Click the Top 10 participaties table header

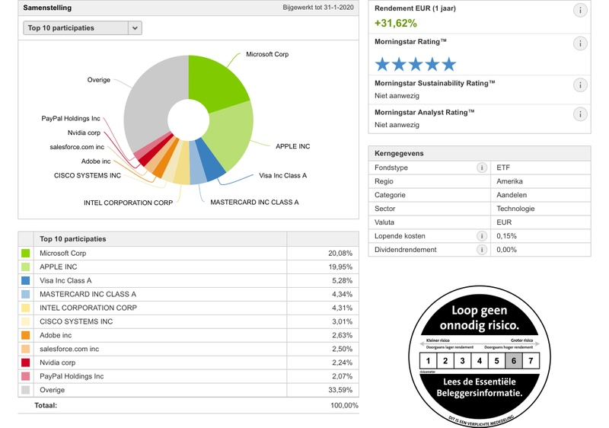pos(72,239)
